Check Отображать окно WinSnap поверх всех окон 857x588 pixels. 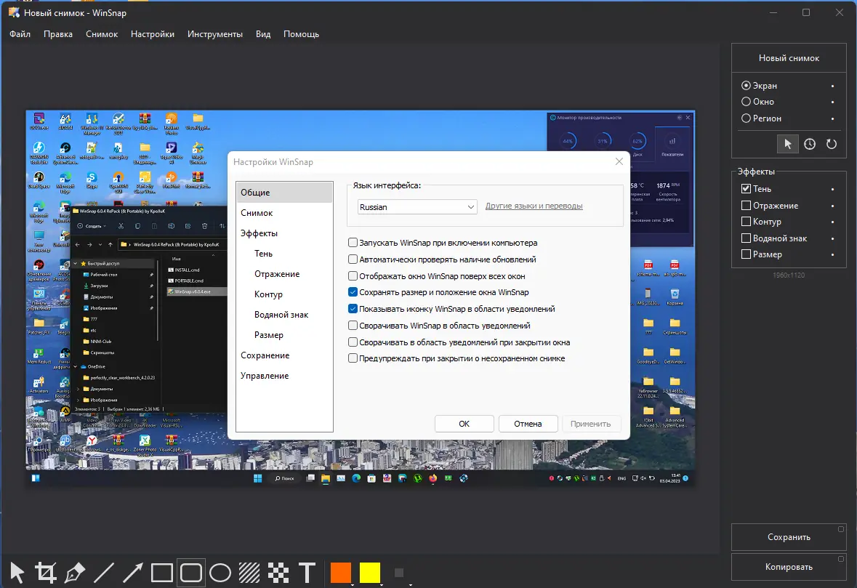353,276
